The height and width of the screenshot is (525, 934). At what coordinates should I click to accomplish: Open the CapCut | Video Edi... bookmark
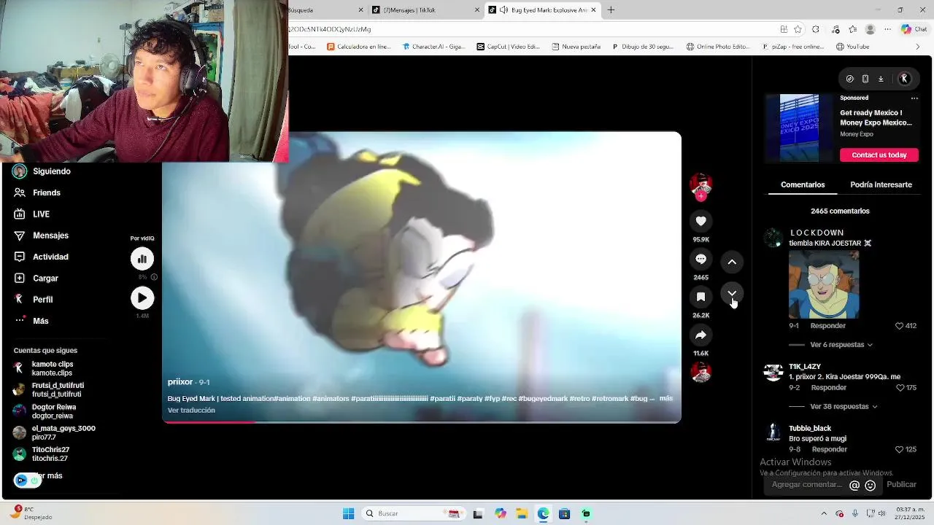(x=508, y=47)
